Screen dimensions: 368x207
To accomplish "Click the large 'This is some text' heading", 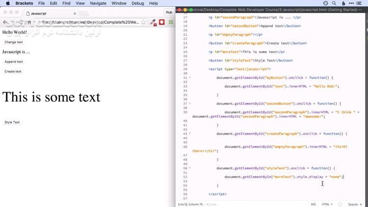I will pos(51,97).
